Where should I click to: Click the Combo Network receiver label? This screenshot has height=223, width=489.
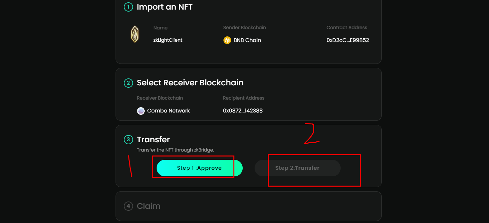tap(169, 111)
